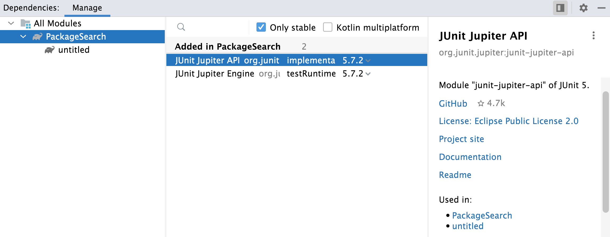Open the Project site link
Viewport: 610px width, 237px height.
point(461,139)
